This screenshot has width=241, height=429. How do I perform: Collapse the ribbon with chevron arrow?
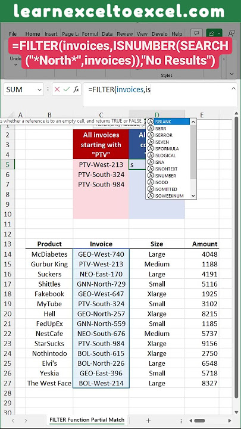pos(231,74)
